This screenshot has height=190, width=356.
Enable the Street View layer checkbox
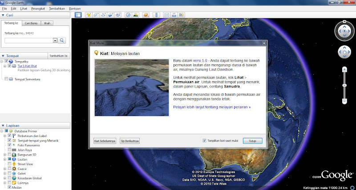click(9, 164)
